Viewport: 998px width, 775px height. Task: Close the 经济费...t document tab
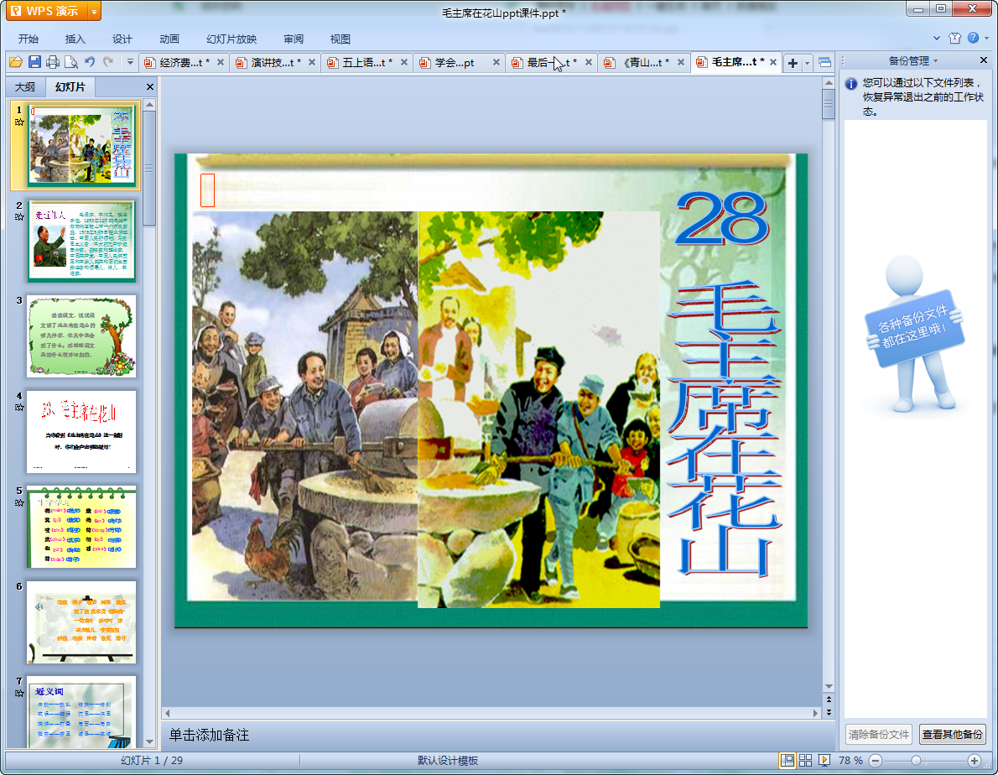[x=221, y=62]
